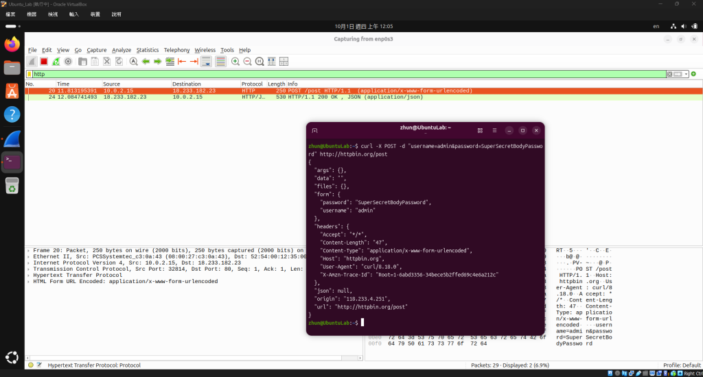
Task: Add a display filter button (plus)
Action: tap(693, 74)
